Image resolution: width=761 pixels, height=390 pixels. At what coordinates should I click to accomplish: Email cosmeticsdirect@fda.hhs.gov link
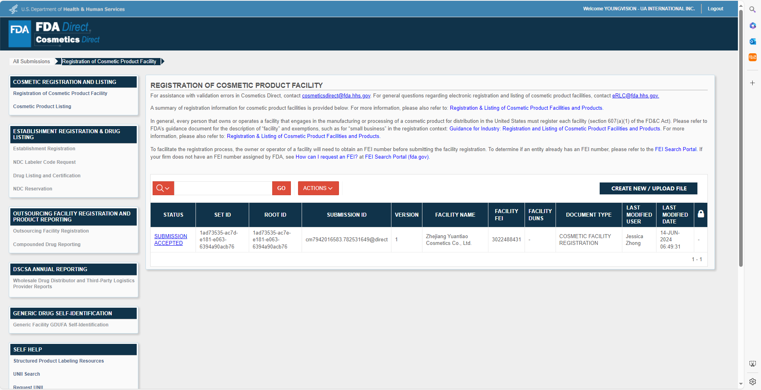[336, 96]
